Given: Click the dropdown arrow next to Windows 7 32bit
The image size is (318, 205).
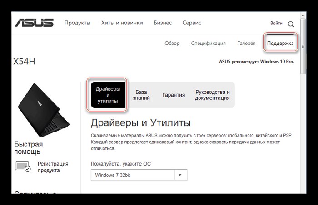Looking at the screenshot, I should click(180, 175).
